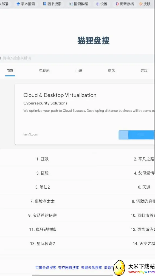
Task: Open hot search item 沉默的真相
Action: tap(143, 201)
